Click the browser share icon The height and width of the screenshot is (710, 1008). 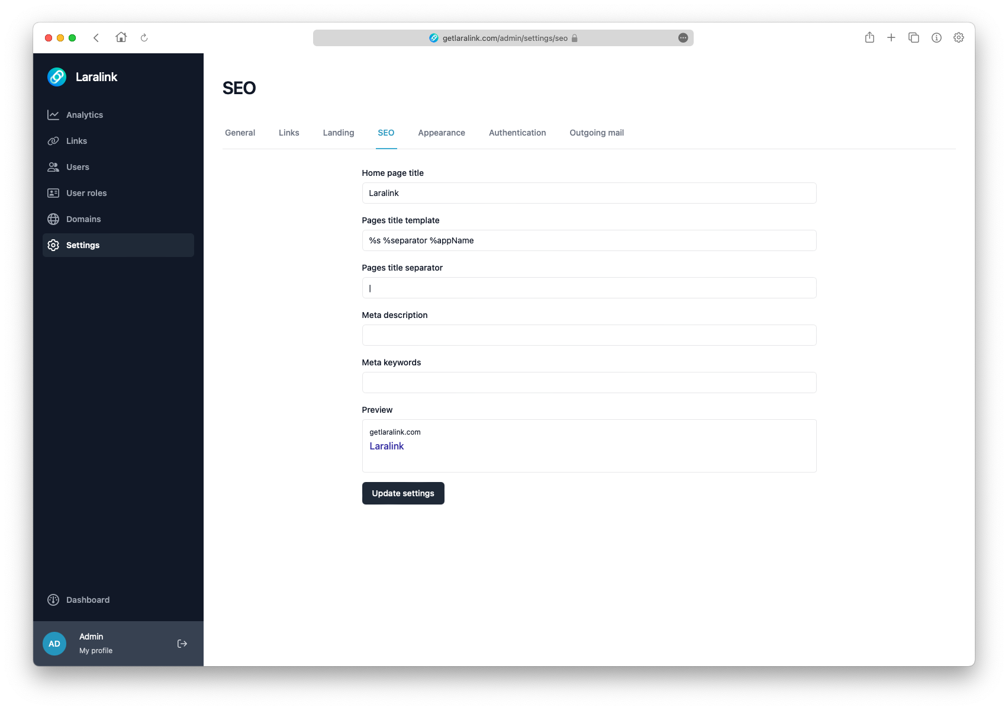pos(869,38)
